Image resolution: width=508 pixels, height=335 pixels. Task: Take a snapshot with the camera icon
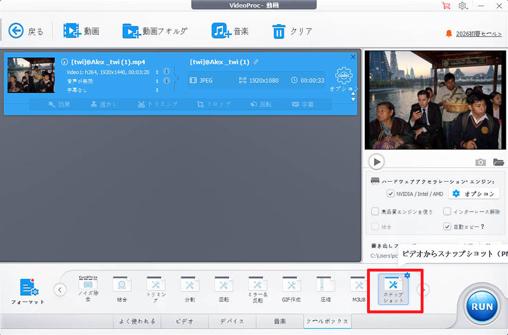coord(481,162)
